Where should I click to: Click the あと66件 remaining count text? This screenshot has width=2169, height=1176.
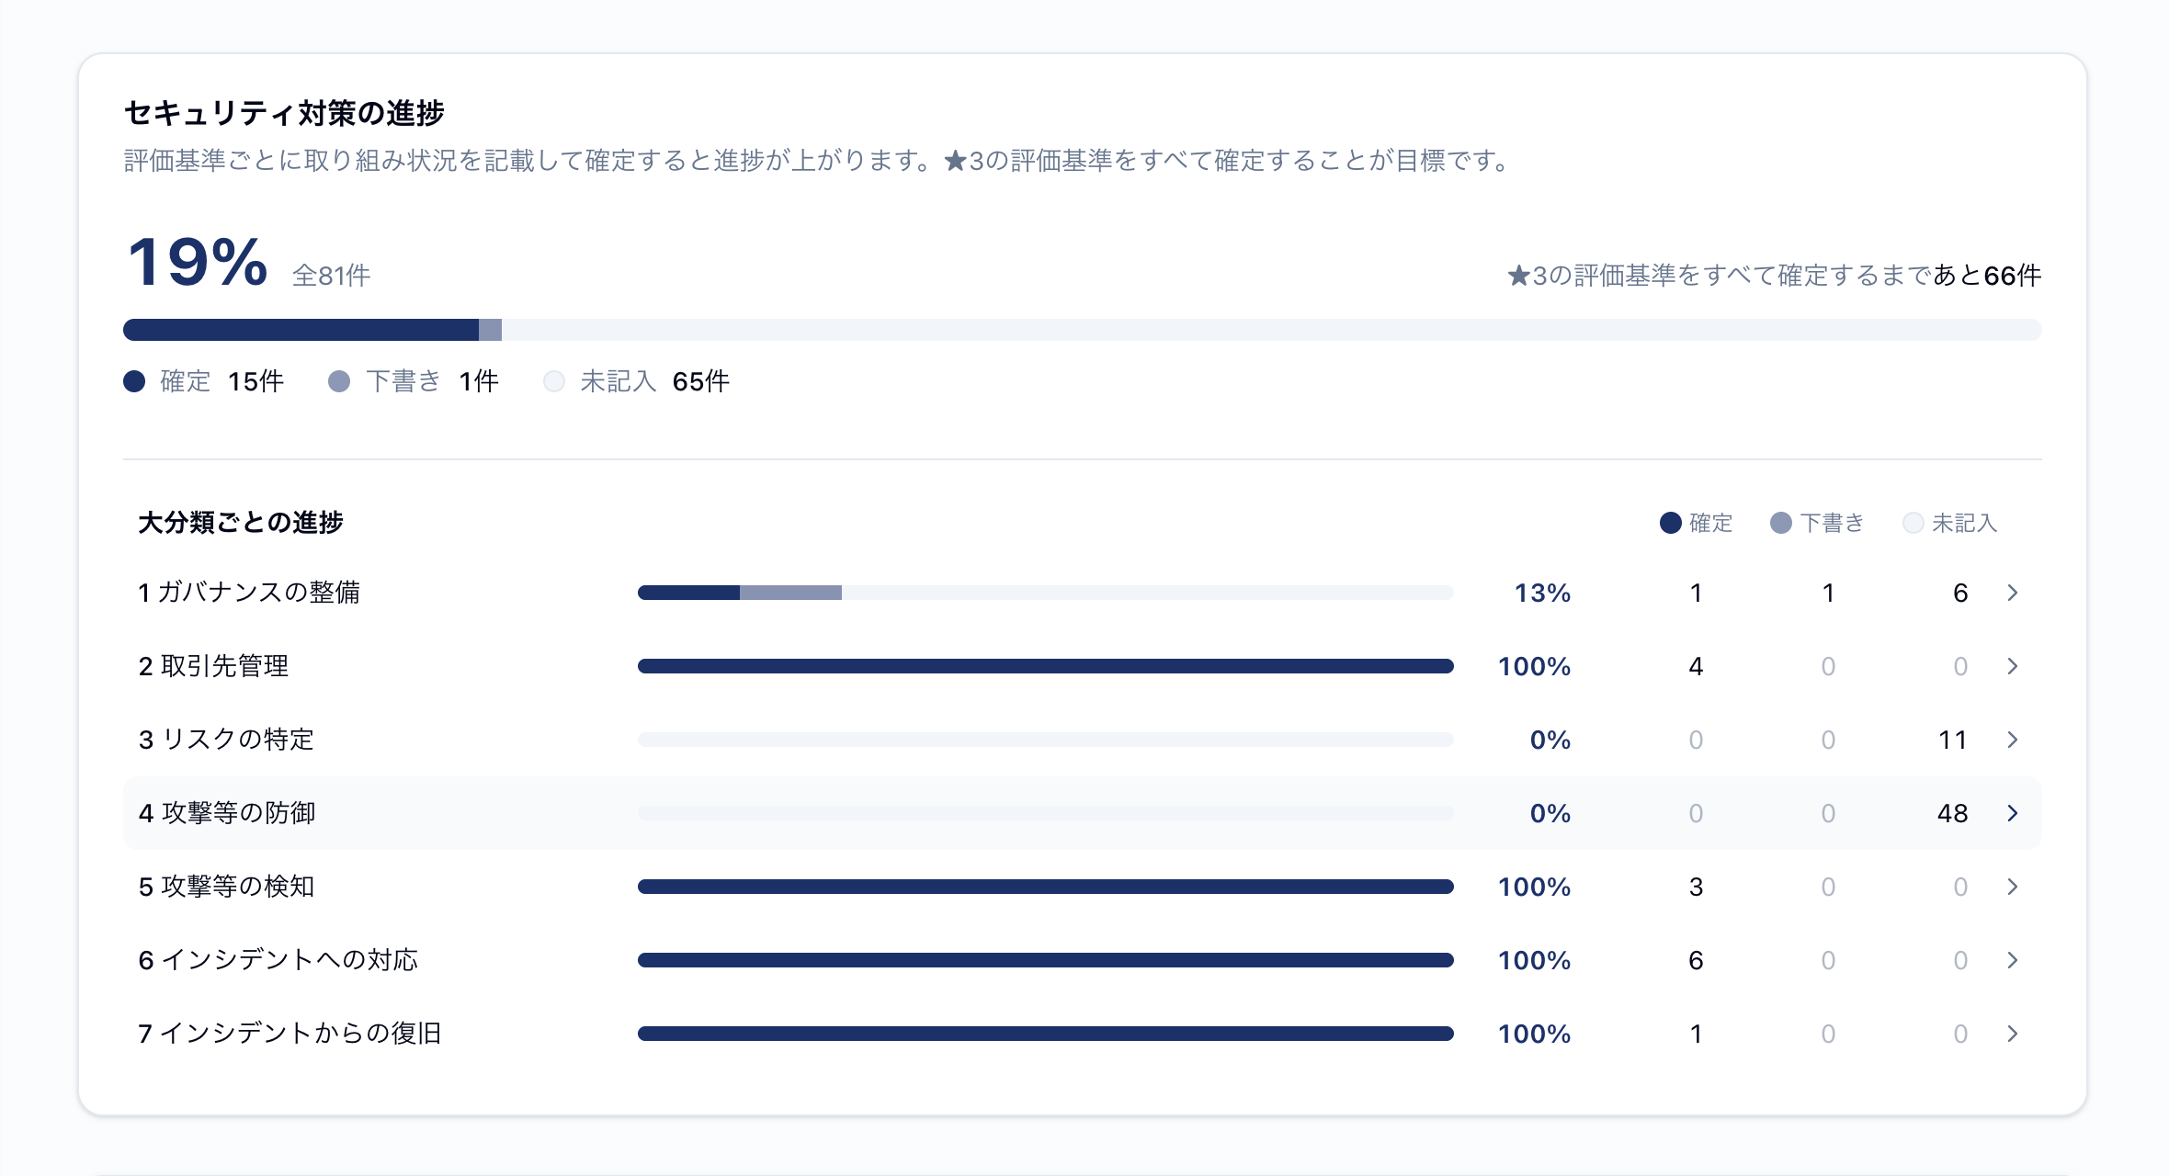point(1987,276)
